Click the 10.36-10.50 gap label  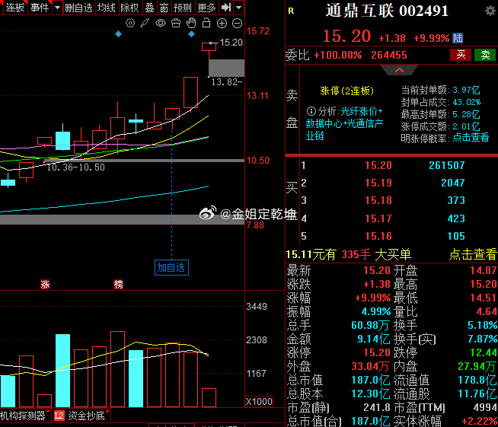click(x=76, y=167)
